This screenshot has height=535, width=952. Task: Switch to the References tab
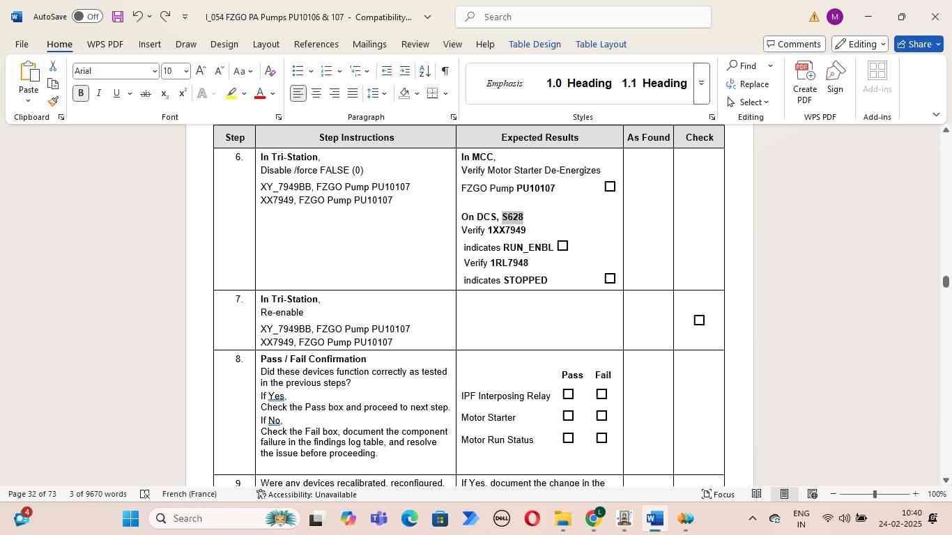(x=316, y=44)
